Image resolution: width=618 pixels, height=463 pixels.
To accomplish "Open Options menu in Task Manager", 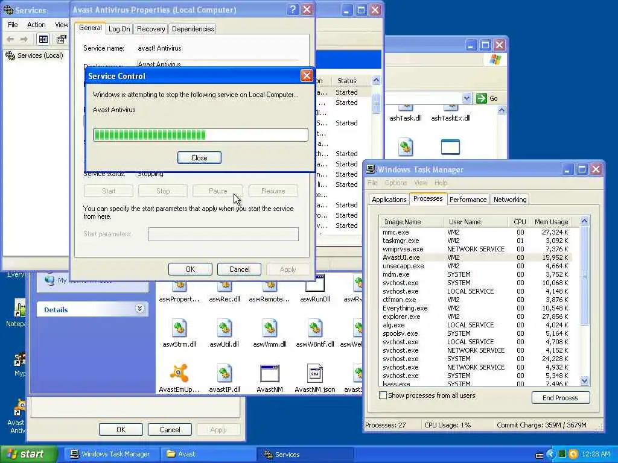I will tap(396, 183).
